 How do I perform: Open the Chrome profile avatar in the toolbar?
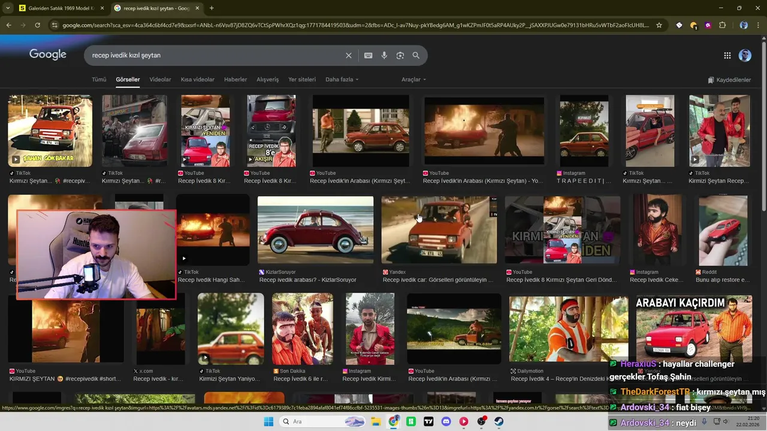[x=744, y=25]
